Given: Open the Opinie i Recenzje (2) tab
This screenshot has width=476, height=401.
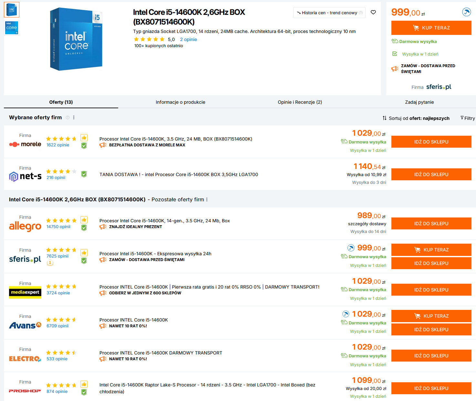Looking at the screenshot, I should click(x=300, y=102).
